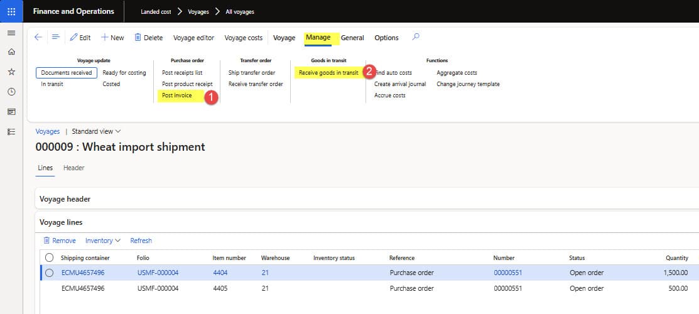Open Workspaces icon in sidebar
The width and height of the screenshot is (699, 314).
(11, 112)
